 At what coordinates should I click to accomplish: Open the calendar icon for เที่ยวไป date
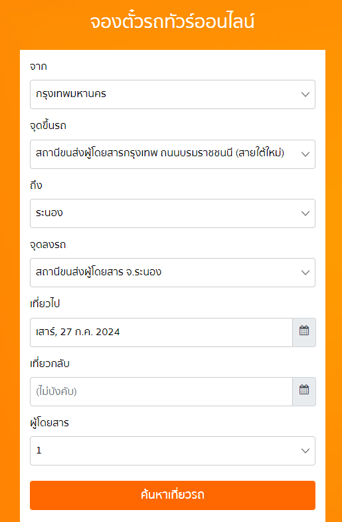pos(304,332)
